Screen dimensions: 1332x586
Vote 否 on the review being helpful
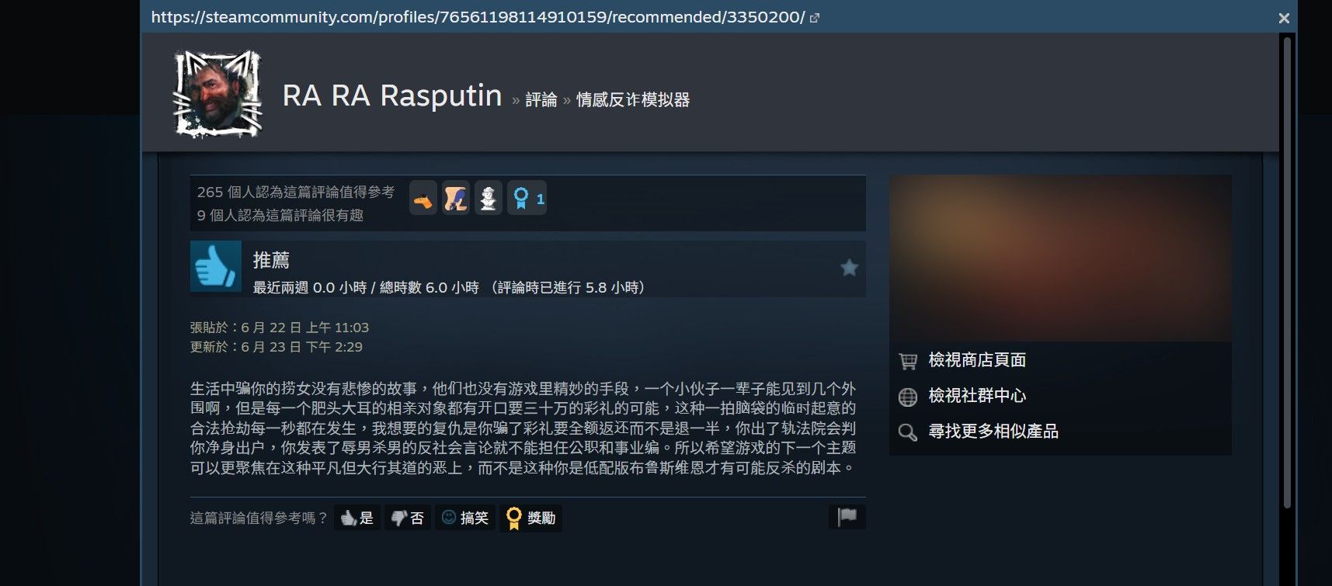(x=408, y=518)
